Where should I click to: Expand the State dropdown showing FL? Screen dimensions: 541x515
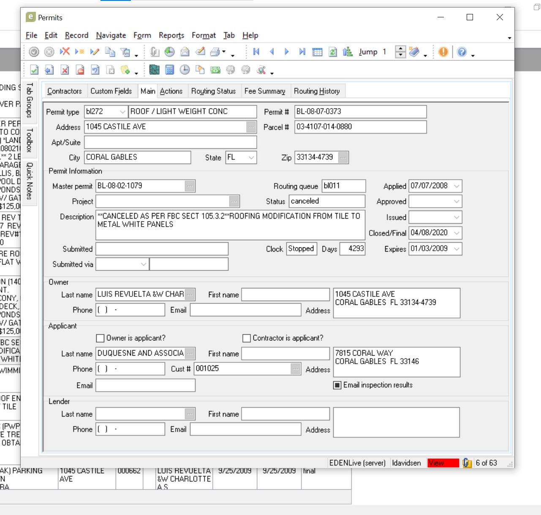point(251,157)
